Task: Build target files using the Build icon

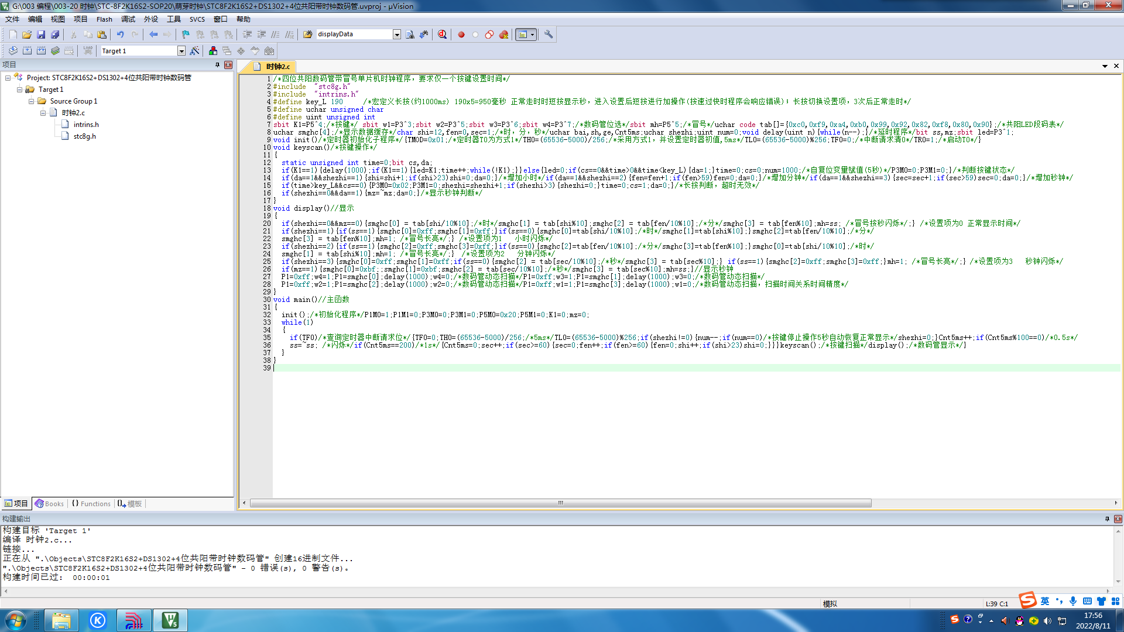Action: 27,51
